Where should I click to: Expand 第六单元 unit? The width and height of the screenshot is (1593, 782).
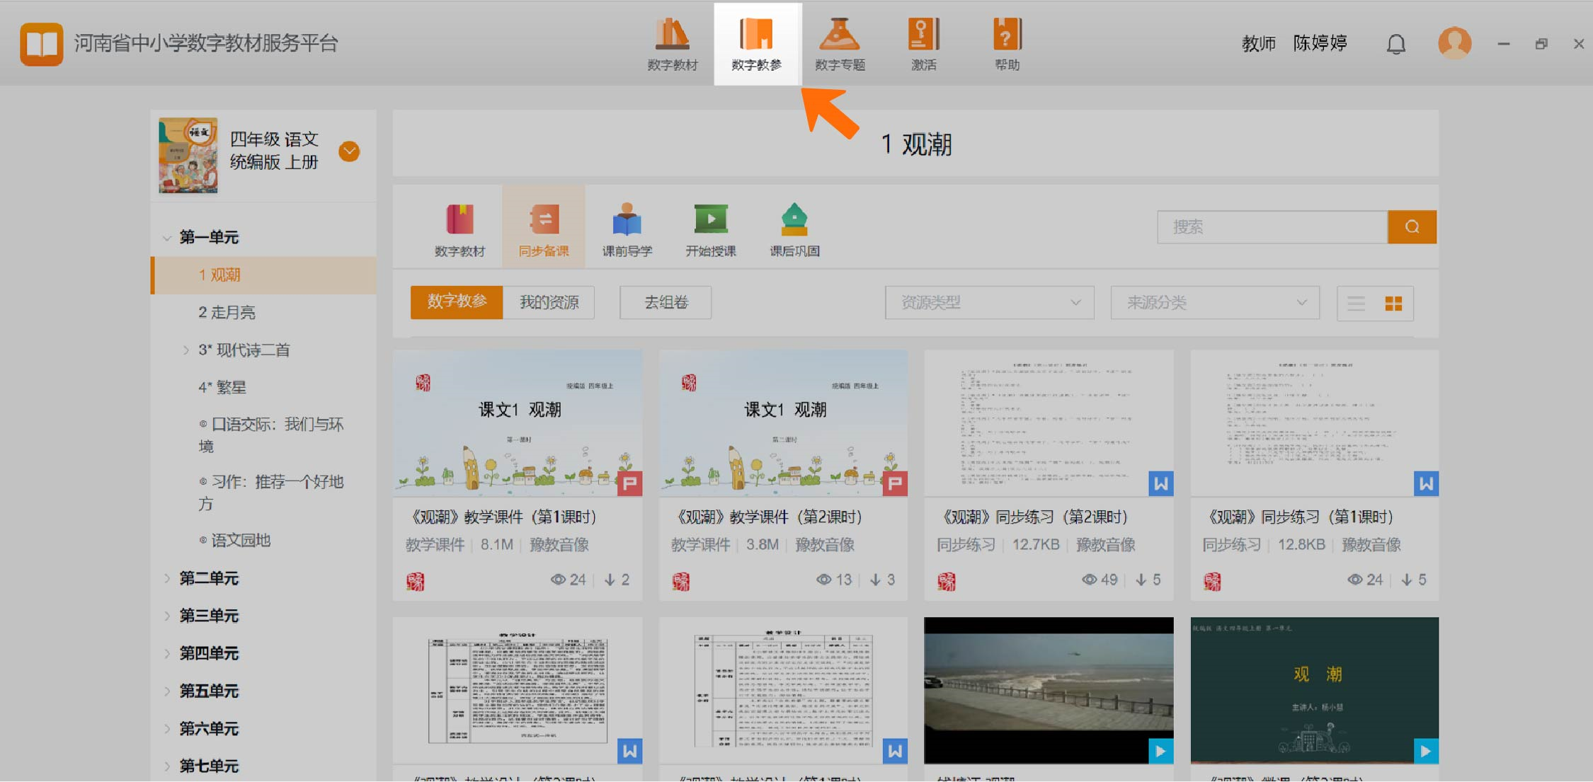[167, 728]
